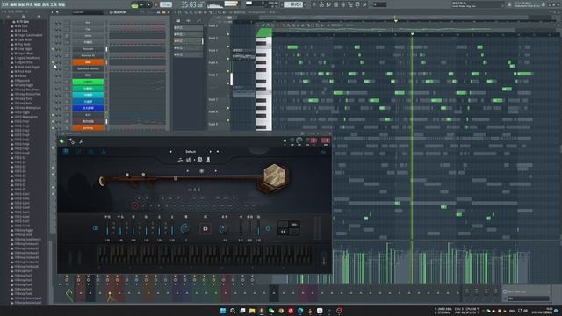Click the rightmost blue fader in the plugin
The height and width of the screenshot is (316, 562).
[x=258, y=229]
